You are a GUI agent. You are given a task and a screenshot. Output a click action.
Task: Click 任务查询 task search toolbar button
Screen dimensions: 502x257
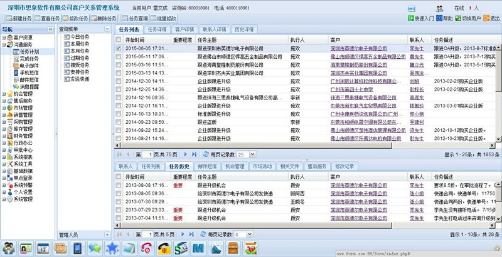point(135,19)
